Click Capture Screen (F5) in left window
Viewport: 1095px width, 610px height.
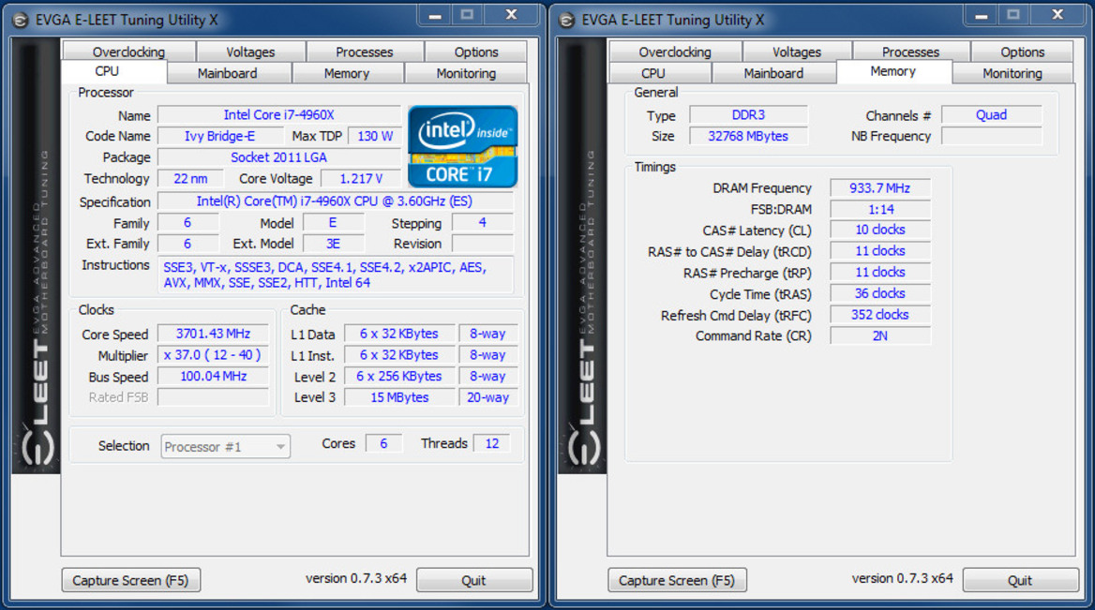point(130,580)
